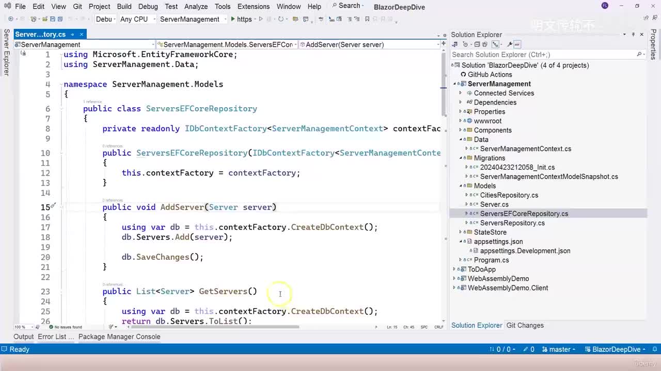The image size is (661, 371).
Task: Switch views icon in Solution Explorer toolbar
Action: [455, 44]
